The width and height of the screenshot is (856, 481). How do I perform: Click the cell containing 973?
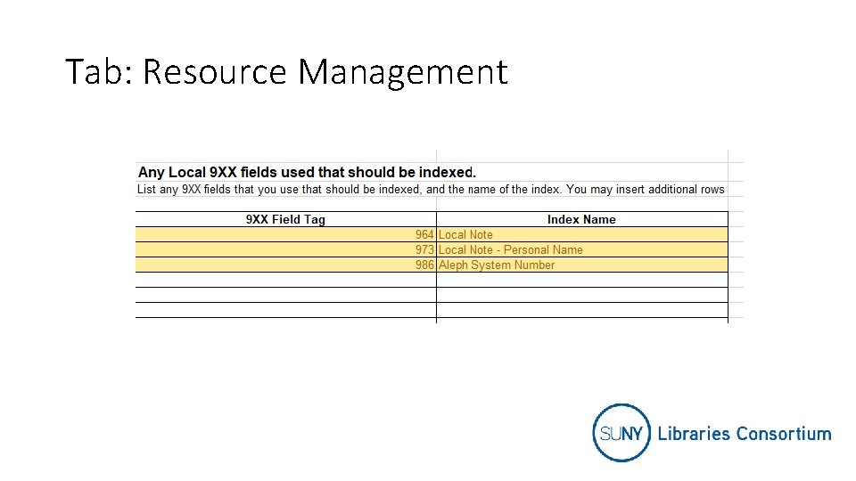285,249
